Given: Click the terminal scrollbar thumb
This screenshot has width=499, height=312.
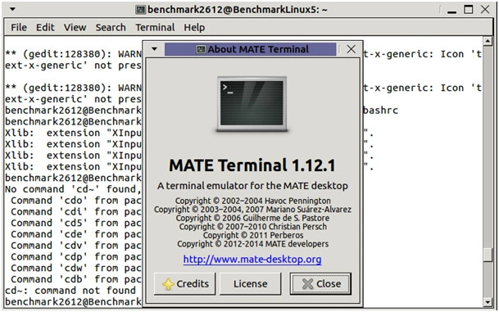Looking at the screenshot, I should point(488,255).
